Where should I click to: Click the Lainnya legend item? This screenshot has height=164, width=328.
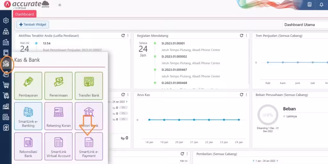290,116
